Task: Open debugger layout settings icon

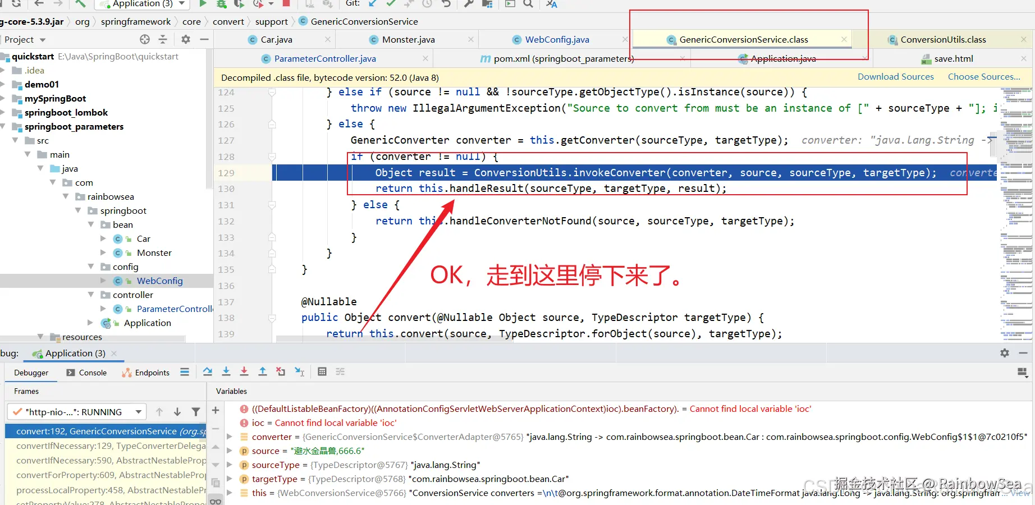Action: click(1022, 372)
